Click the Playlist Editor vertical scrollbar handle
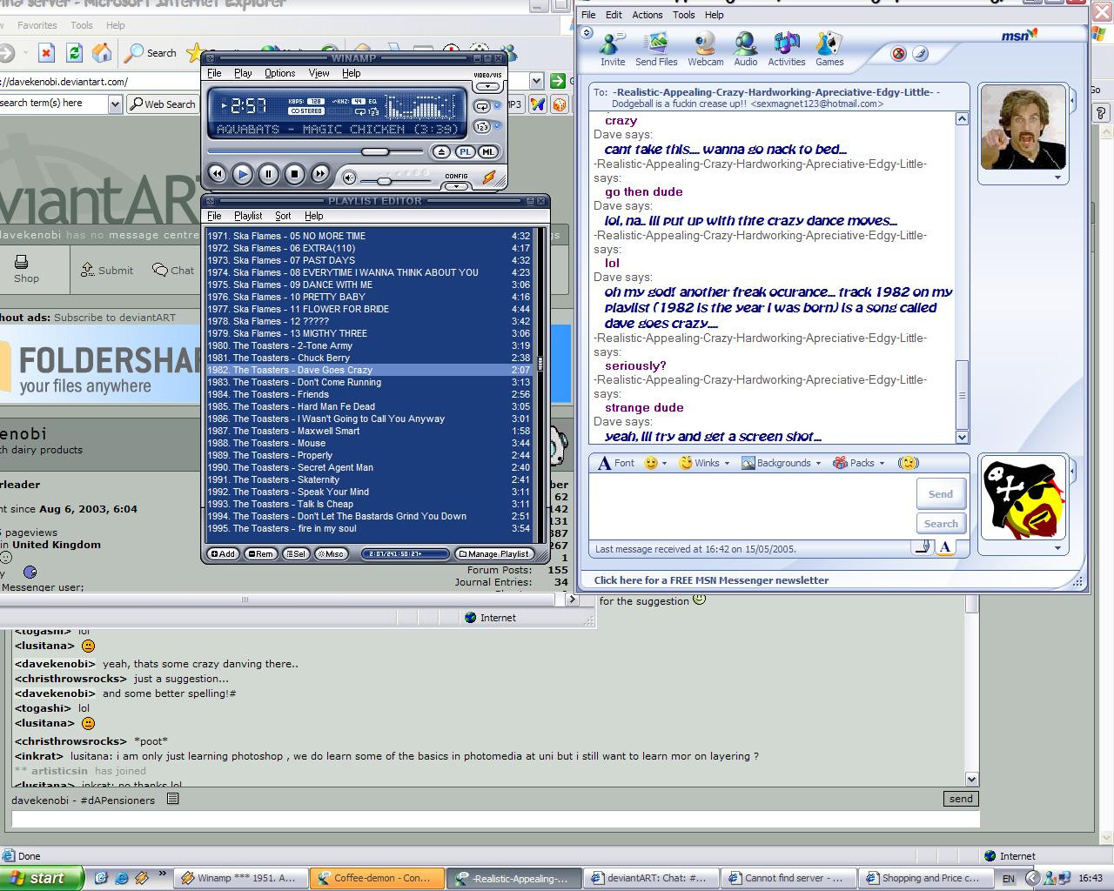Viewport: 1114px width, 891px height. coord(540,364)
